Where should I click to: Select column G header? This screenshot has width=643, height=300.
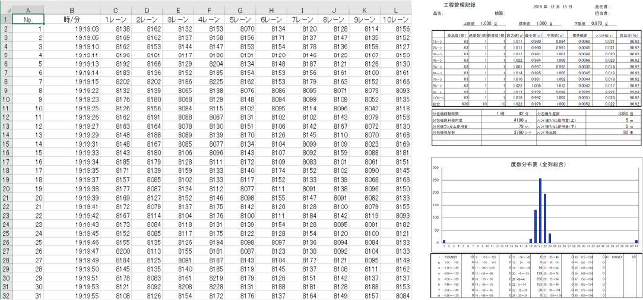coord(240,10)
